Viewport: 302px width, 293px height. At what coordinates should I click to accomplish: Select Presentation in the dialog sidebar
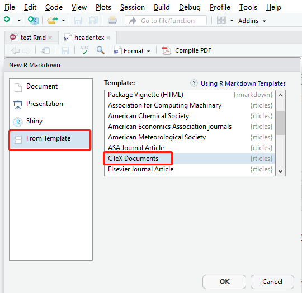(x=51, y=104)
